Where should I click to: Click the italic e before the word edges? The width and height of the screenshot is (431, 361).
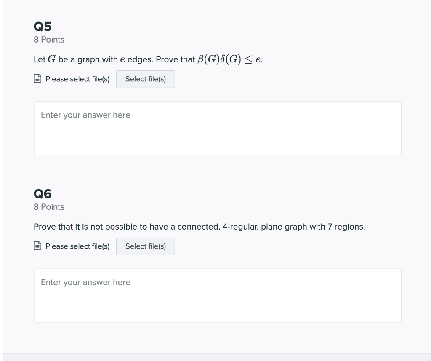(122, 60)
